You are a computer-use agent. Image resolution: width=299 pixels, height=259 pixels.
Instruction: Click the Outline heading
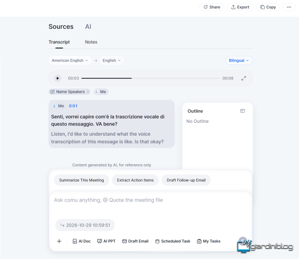click(x=195, y=111)
